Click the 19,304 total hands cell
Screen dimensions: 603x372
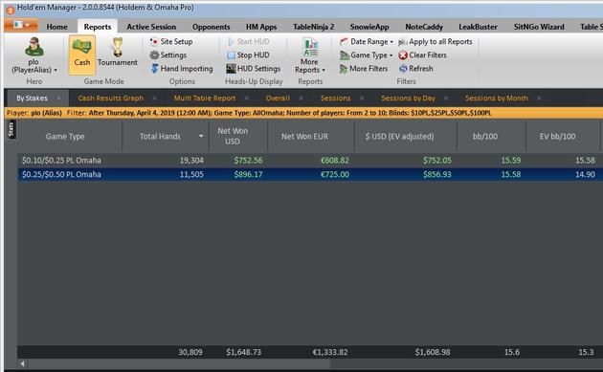pos(191,161)
